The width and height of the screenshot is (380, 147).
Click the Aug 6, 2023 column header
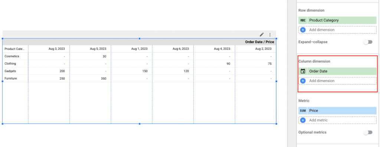(x=181, y=49)
